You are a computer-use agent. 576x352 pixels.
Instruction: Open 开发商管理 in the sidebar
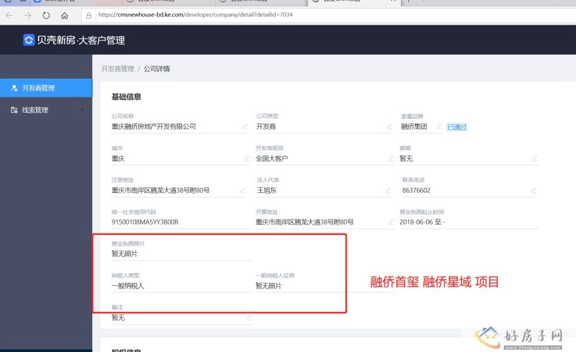(46, 88)
